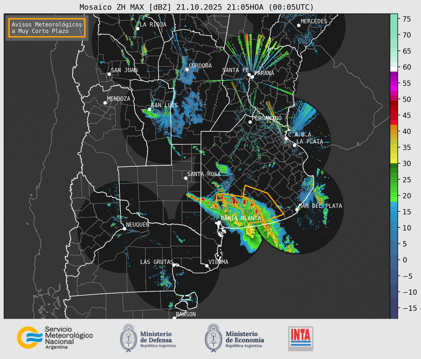
Task: Click the INTA logo
Action: point(301,339)
